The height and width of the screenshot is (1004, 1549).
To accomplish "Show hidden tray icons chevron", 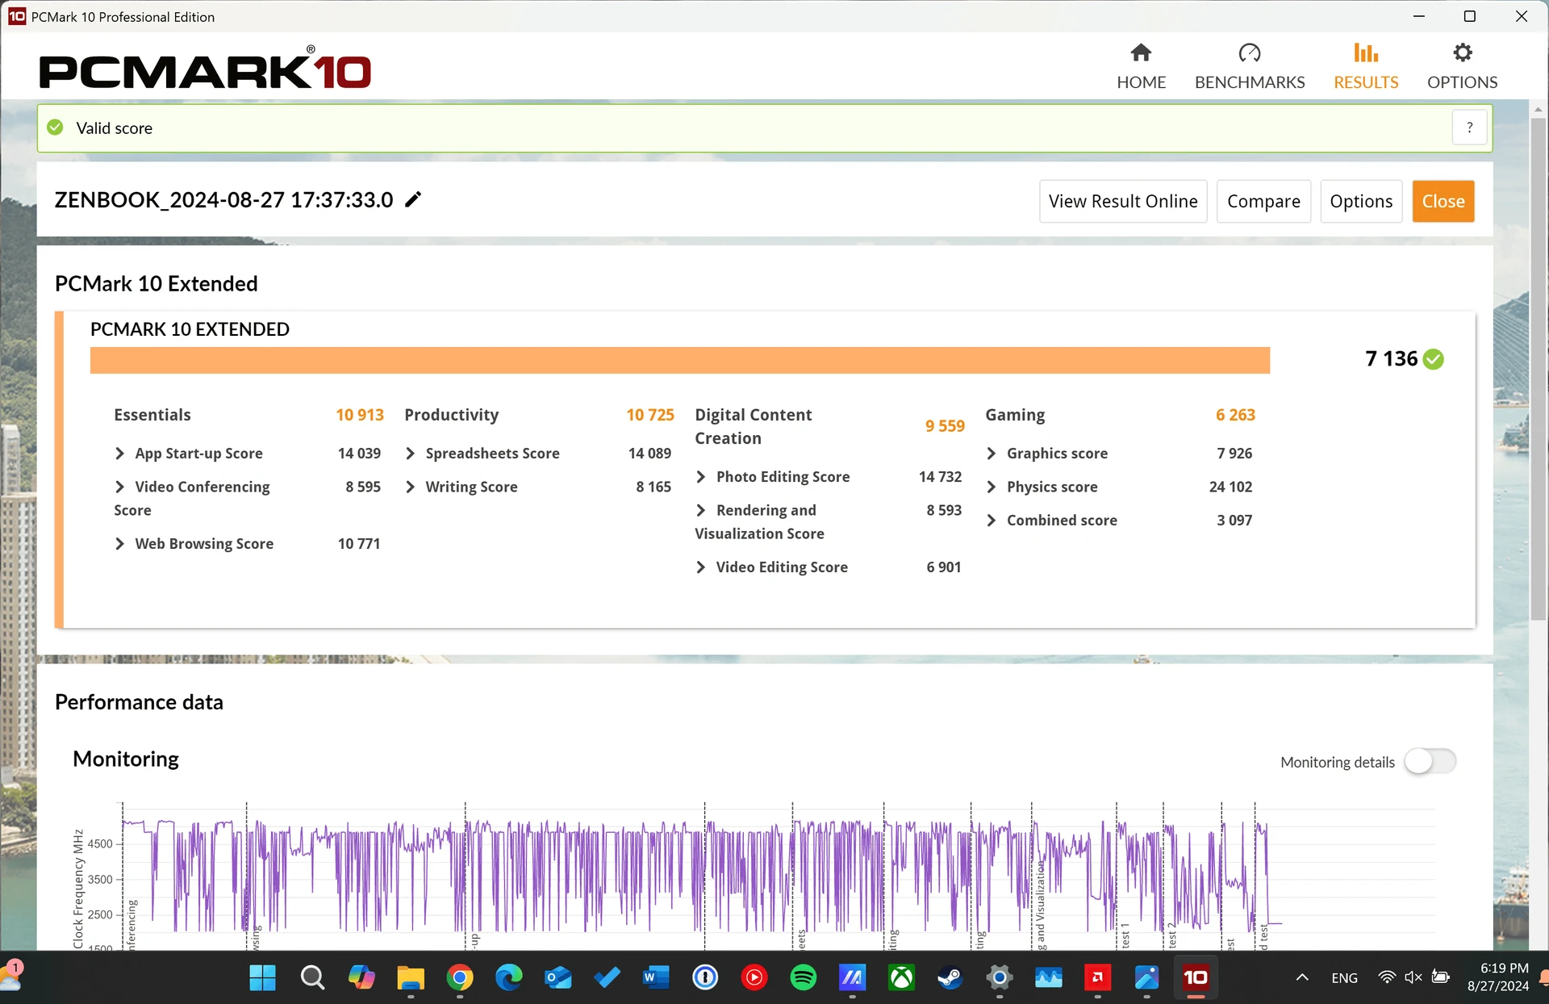I will point(1302,978).
